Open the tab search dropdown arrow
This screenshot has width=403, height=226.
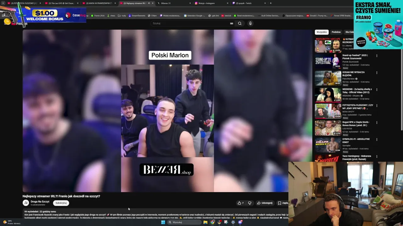[3, 3]
